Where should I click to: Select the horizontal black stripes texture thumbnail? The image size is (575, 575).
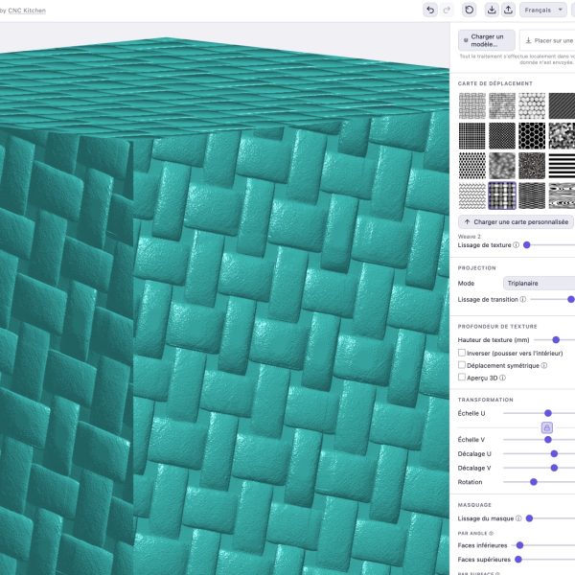tap(562, 166)
